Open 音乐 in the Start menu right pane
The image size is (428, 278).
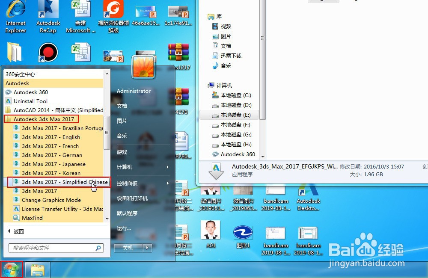122,136
